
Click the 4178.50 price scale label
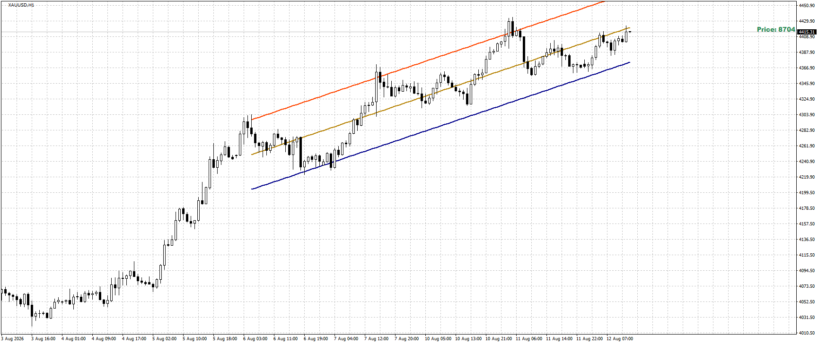[x=807, y=208]
